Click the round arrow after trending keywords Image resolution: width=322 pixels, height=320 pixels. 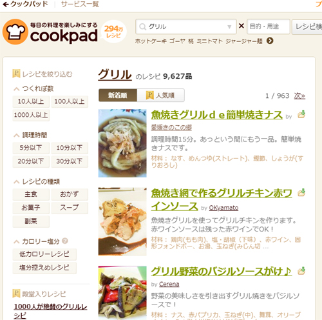click(x=270, y=41)
